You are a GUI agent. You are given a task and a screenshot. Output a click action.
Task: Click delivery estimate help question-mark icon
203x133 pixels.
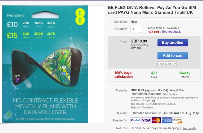point(197,113)
